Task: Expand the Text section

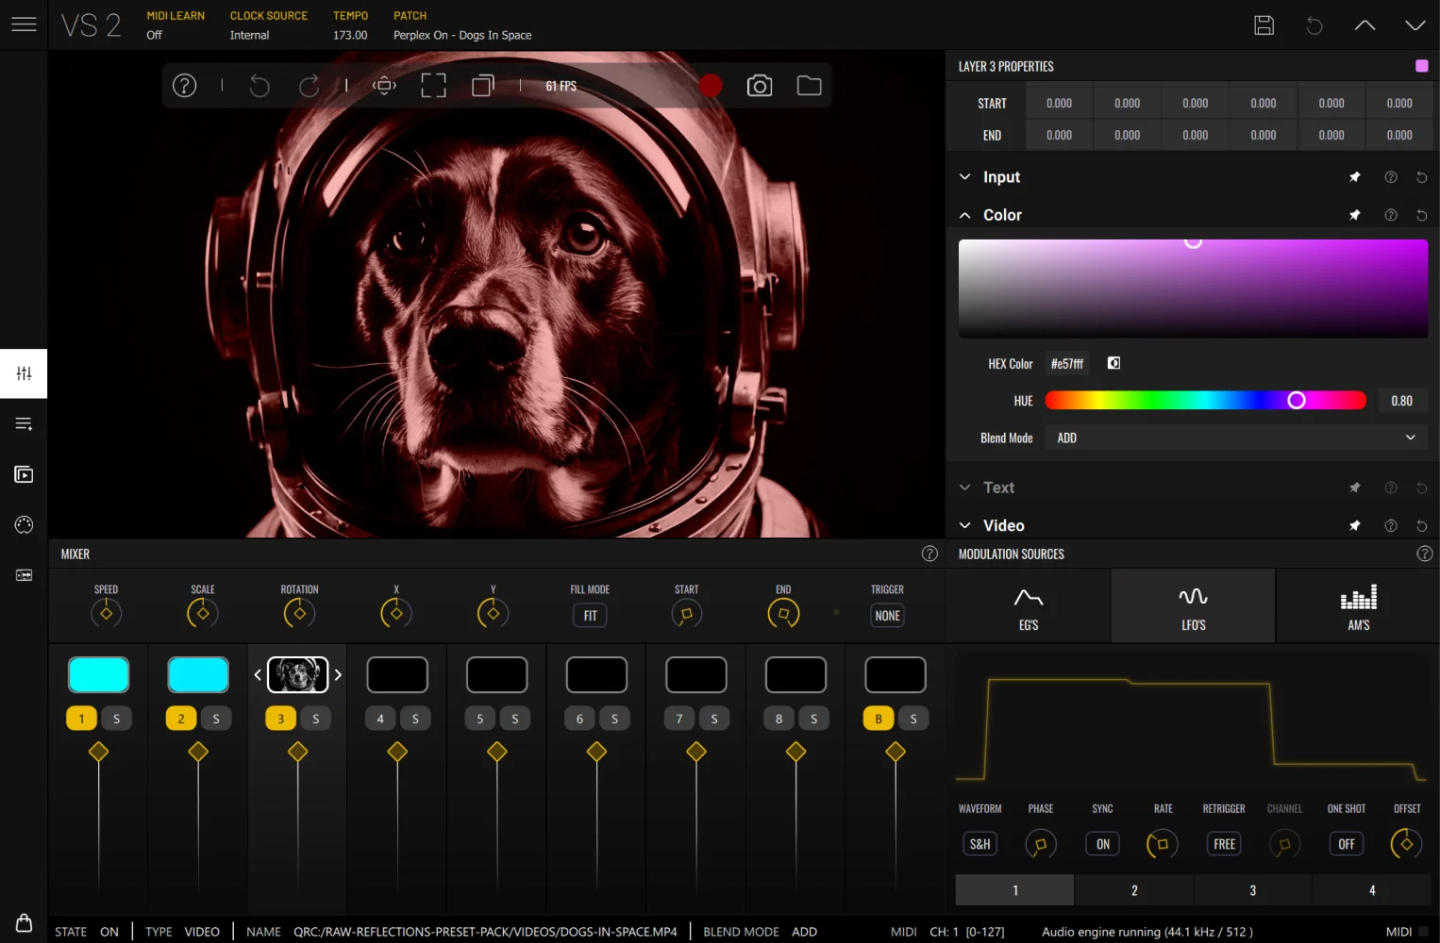Action: coord(964,488)
